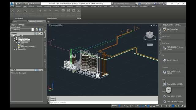Toggle ortho mode in status bar
This screenshot has height=110, width=196.
[127, 106]
